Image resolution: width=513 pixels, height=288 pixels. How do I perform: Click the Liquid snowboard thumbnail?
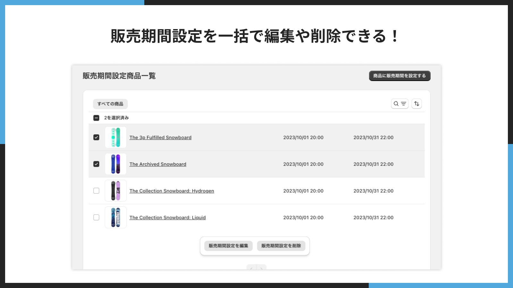[116, 217]
